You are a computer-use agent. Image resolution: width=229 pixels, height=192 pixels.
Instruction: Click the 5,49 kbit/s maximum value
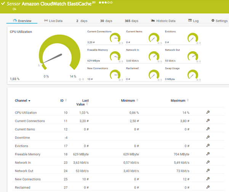[181, 162]
